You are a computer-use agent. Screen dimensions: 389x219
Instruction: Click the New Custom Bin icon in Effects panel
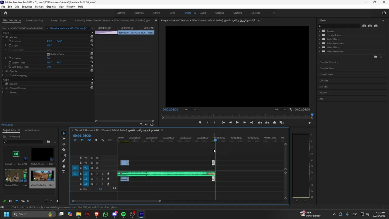click(376, 57)
